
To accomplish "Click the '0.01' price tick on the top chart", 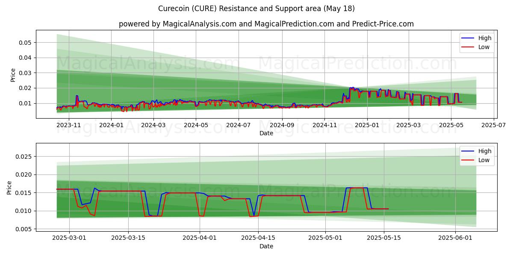I will [x=26, y=103].
